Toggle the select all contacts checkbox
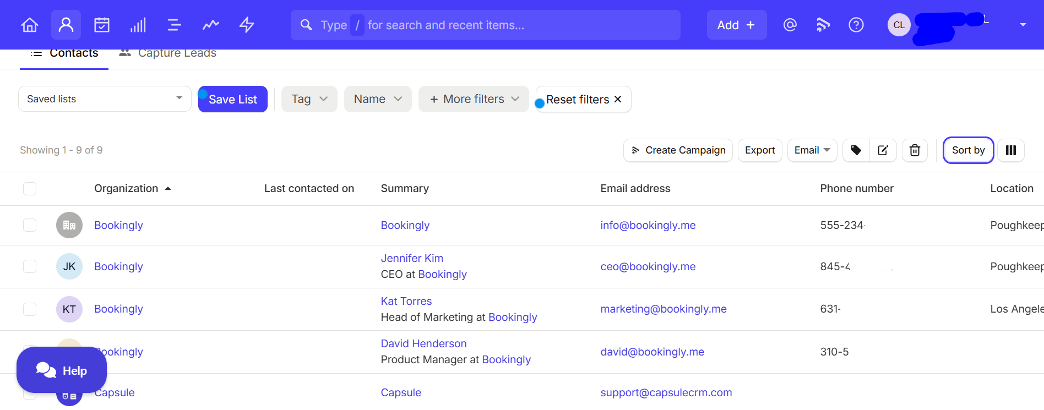This screenshot has height=410, width=1044. click(30, 189)
